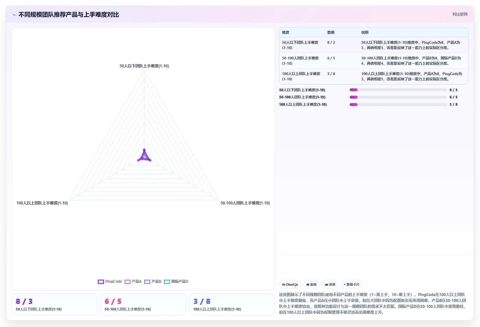The width and height of the screenshot is (480, 327).
Task: Click the star icon in 数据卡片 chip
Action: tap(345, 284)
